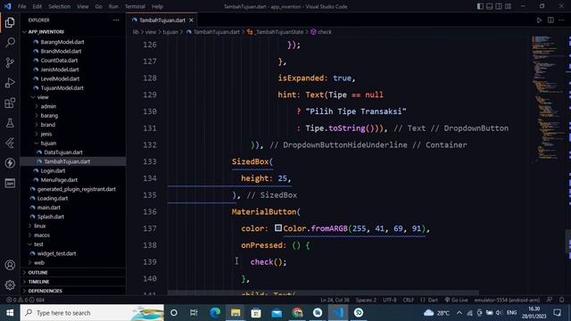This screenshot has height=321, width=571.
Task: Open the Selection menu
Action: (60, 6)
